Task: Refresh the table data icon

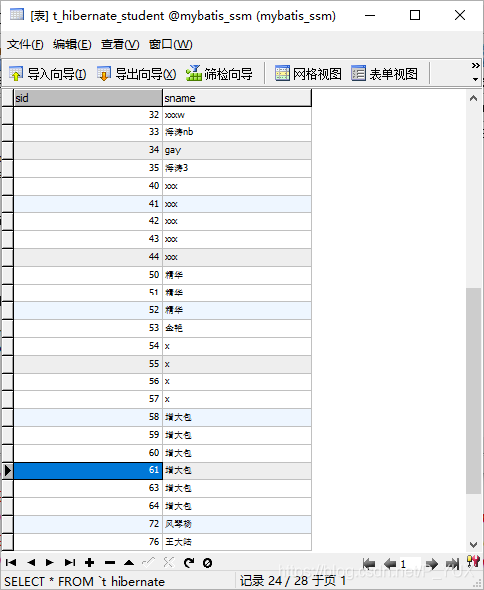Action: (189, 563)
